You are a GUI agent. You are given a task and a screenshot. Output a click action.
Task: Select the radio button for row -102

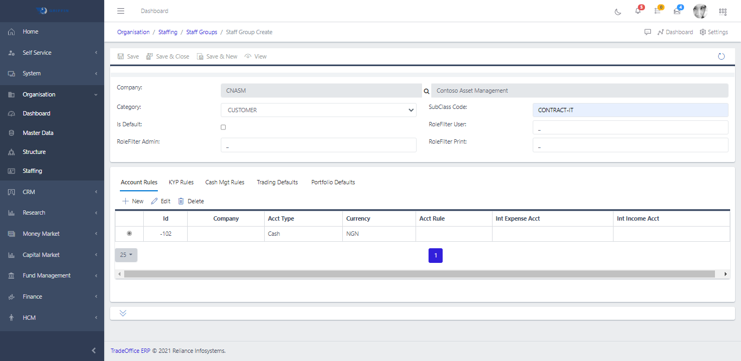(x=129, y=234)
